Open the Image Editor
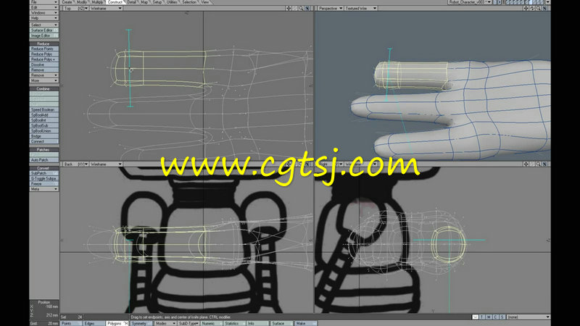 (x=44, y=35)
